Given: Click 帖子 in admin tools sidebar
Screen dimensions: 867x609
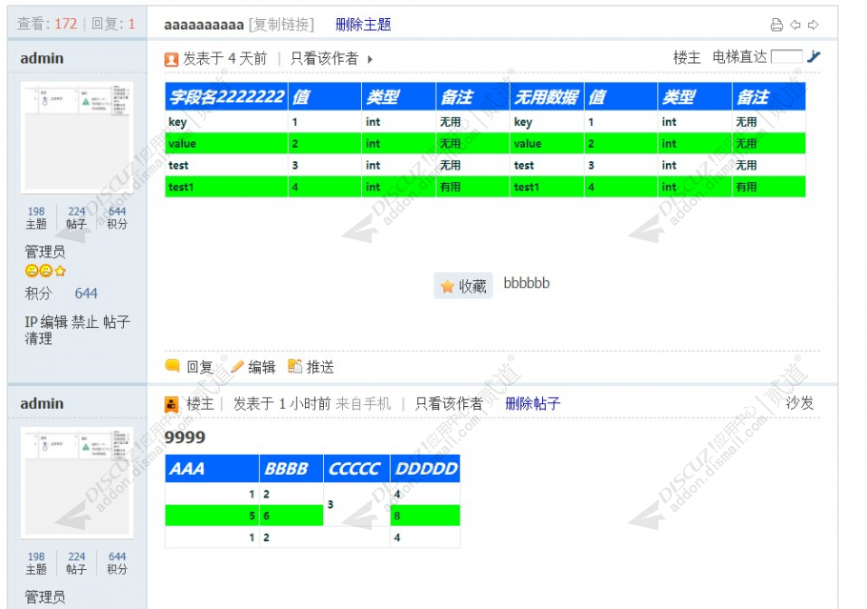Looking at the screenshot, I should (116, 322).
